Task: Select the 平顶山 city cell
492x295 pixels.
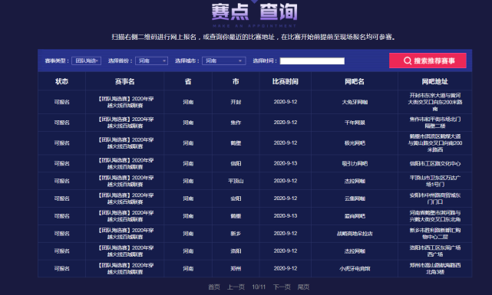Action: pyautogui.click(x=236, y=181)
